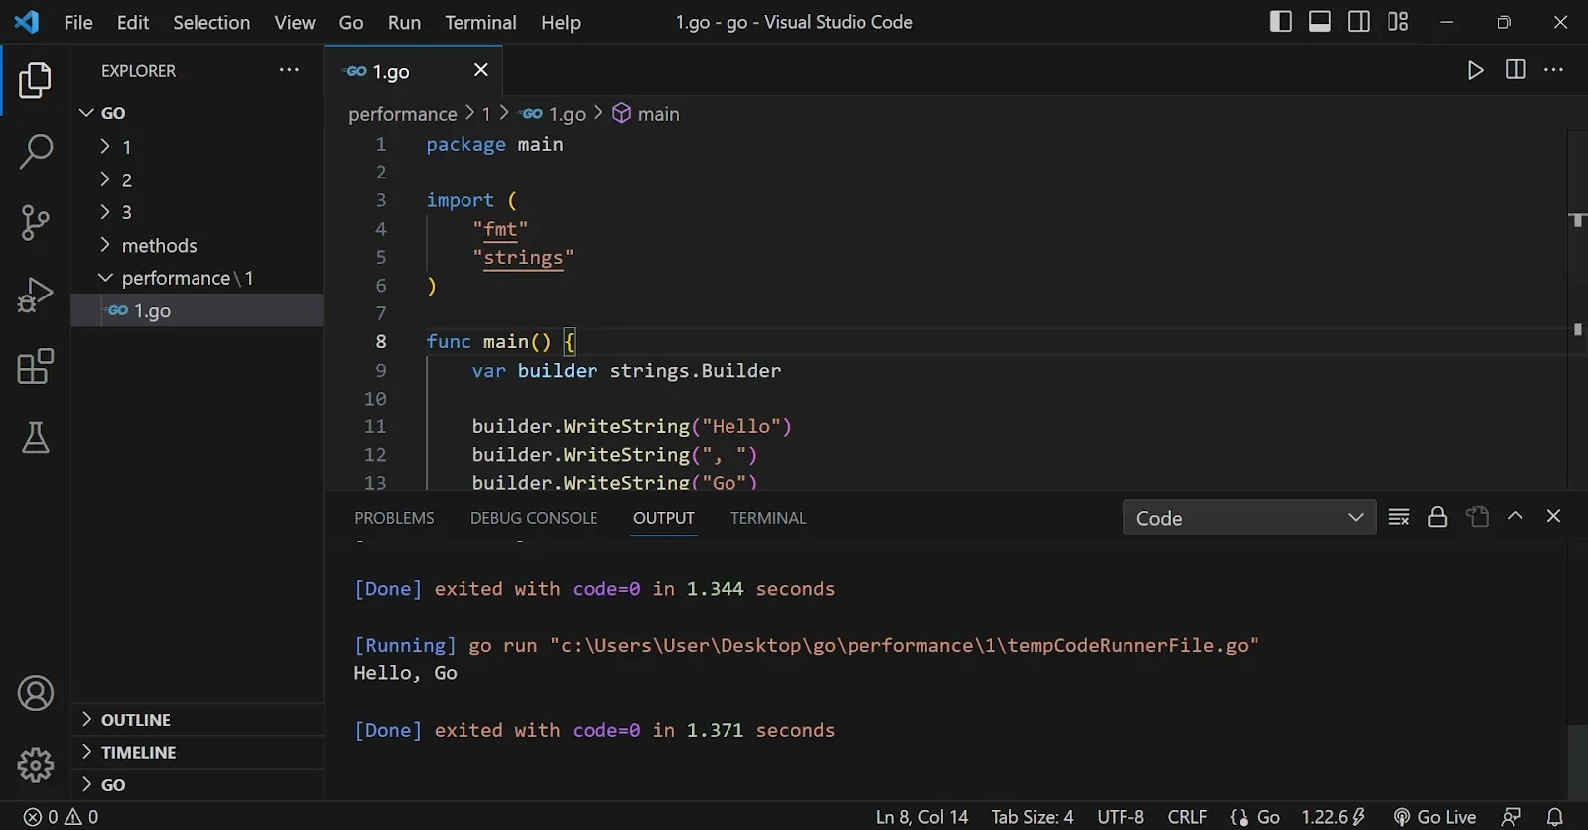Run the Go code with play button
The height and width of the screenshot is (830, 1588).
click(1476, 70)
